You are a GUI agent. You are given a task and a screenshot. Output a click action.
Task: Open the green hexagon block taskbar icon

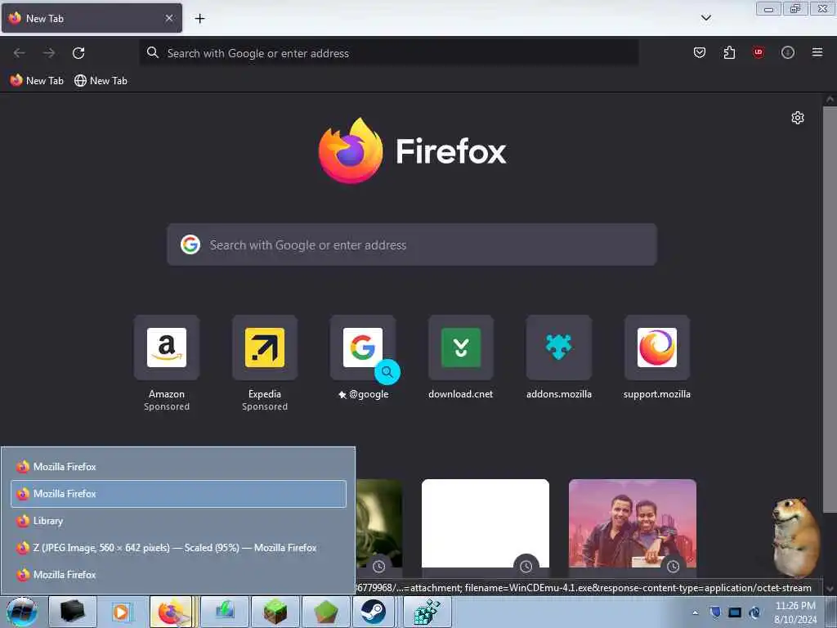click(x=325, y=612)
